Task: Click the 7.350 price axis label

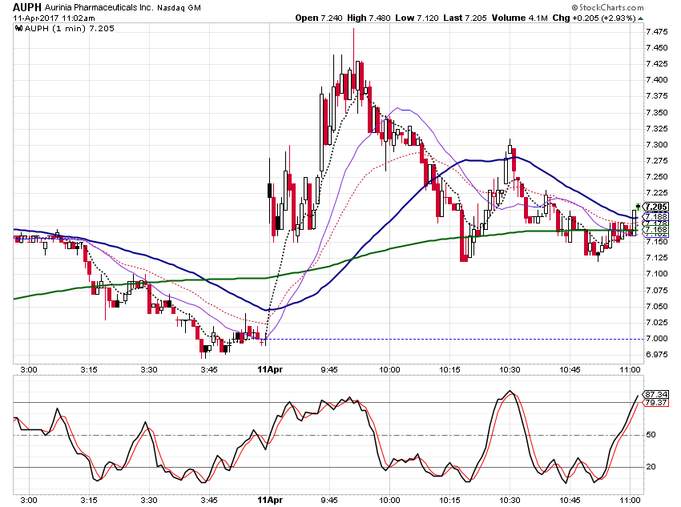Action: [657, 112]
